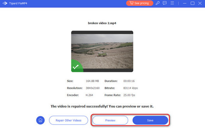Open the See pricing offer
Image resolution: width=205 pixels, height=129 pixels.
tap(139, 3)
